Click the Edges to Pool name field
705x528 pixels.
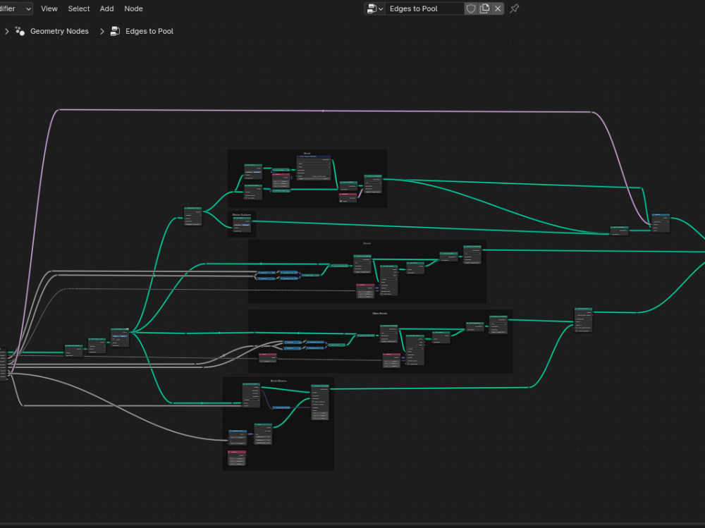click(x=424, y=8)
